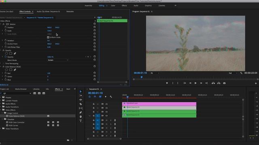Create 4-point polygon mask under Opacity
Viewport: 259px width, 145px height.
[11, 54]
